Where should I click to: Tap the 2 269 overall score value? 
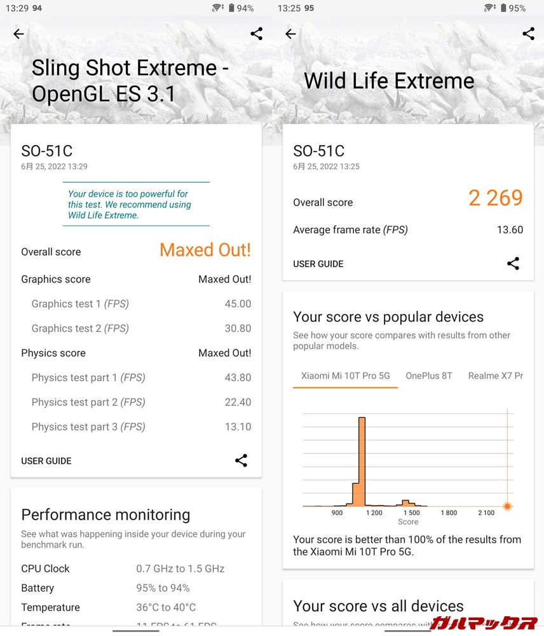click(496, 198)
